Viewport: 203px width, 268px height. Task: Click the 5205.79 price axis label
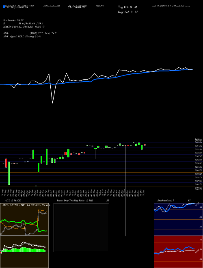click(x=199, y=171)
